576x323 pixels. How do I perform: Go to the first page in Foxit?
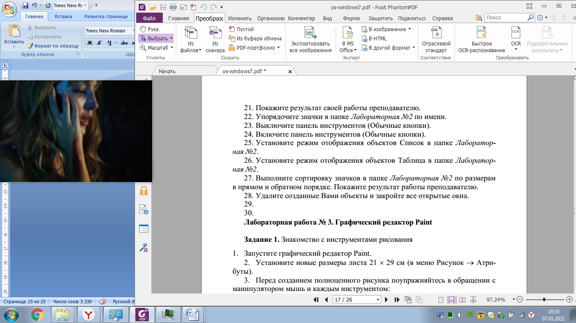(316, 299)
